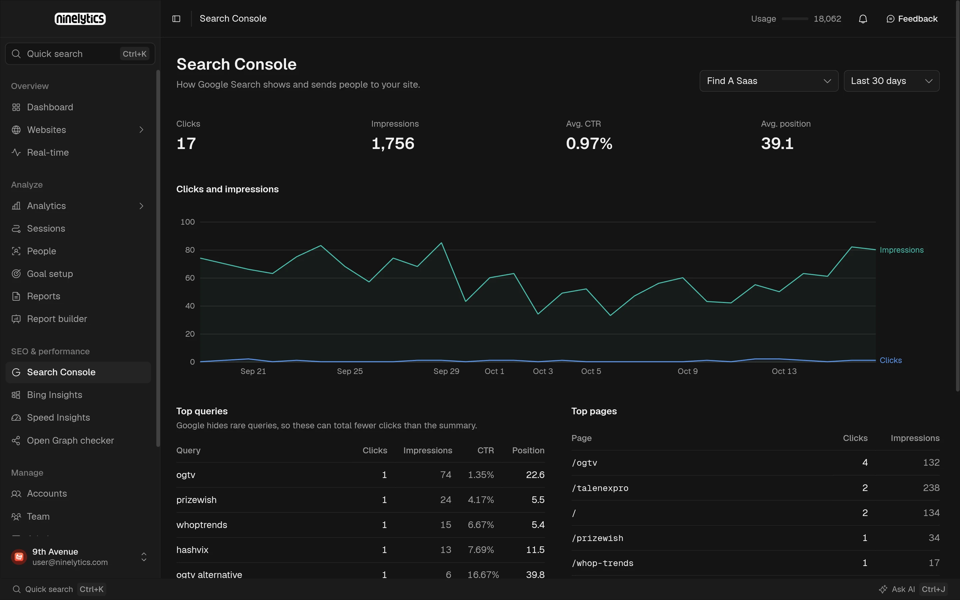
Task: Open the 9th Avenue account switcher
Action: (79, 557)
